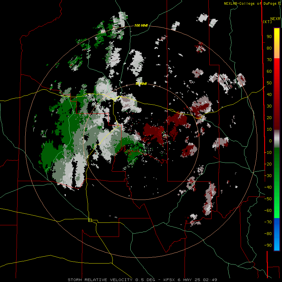Click the STORM RELATIVE VELOCITY caption text
The width and height of the screenshot is (282, 282).
pos(100,280)
